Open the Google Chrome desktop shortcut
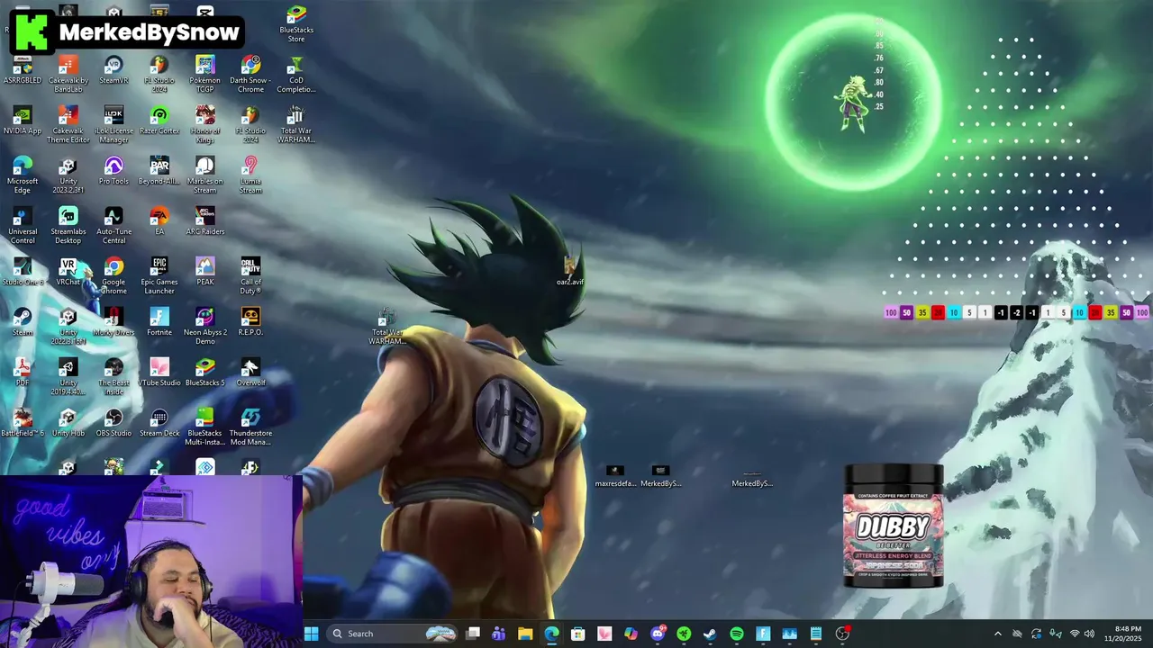This screenshot has height=648, width=1153. [113, 276]
